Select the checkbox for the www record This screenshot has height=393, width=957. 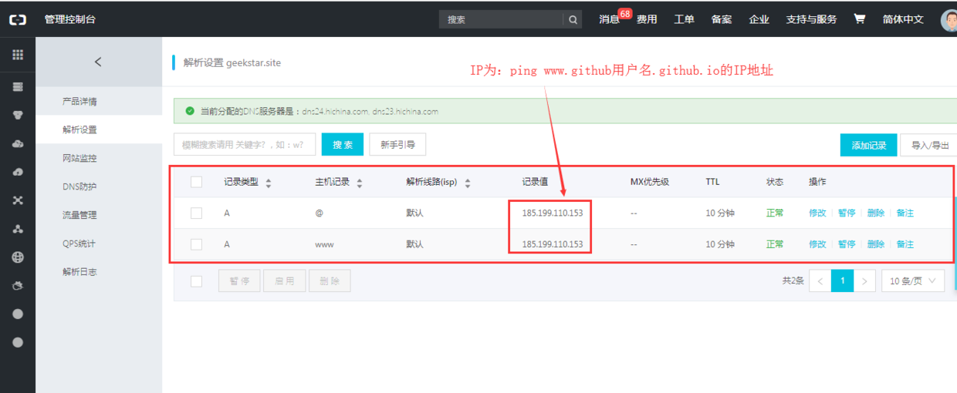click(x=196, y=244)
